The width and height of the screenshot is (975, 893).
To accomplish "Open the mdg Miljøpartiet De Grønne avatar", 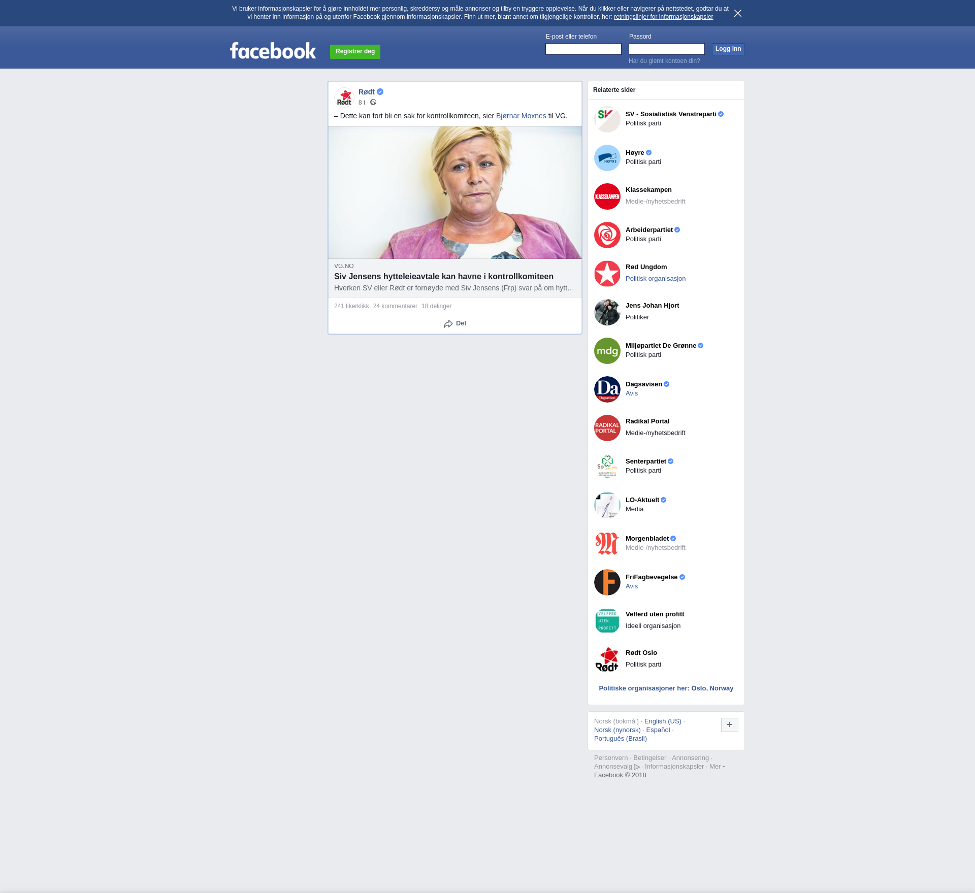I will (x=607, y=351).
